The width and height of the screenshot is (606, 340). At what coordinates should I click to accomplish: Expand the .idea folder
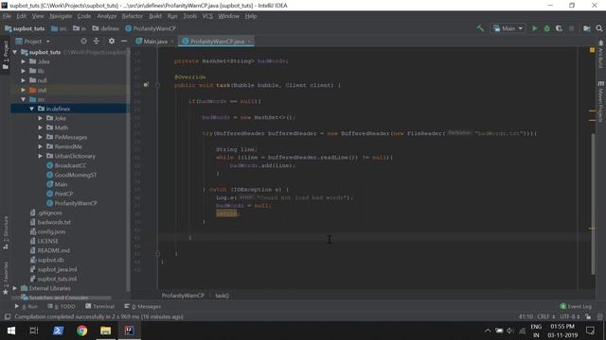click(23, 61)
